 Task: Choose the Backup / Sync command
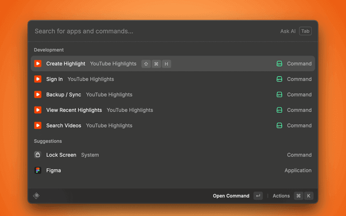click(64, 94)
